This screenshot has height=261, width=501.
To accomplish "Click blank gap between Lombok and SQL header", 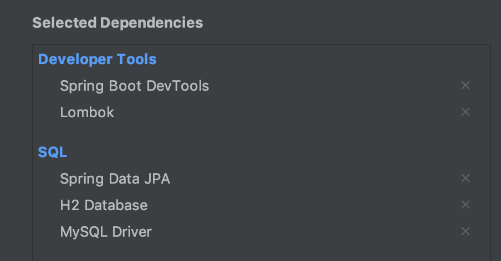I will coord(262,132).
